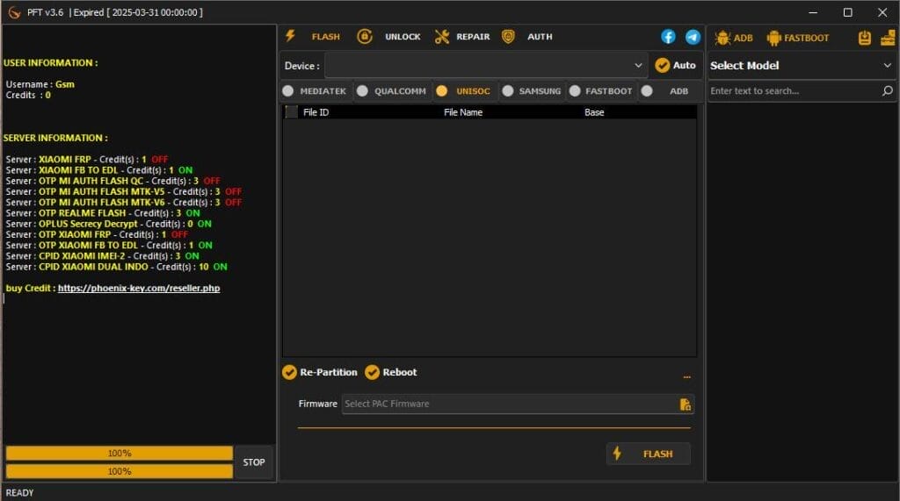Click the toolbox icon at top right
The height and width of the screenshot is (501, 900).
[888, 38]
